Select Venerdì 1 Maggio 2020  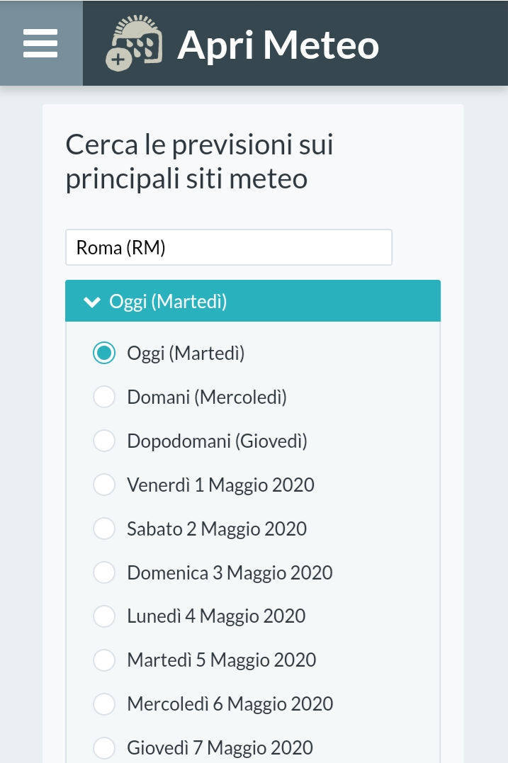pos(104,485)
